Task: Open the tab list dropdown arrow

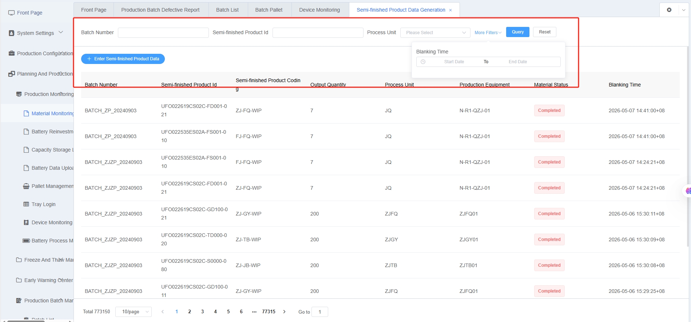Action: (x=683, y=10)
